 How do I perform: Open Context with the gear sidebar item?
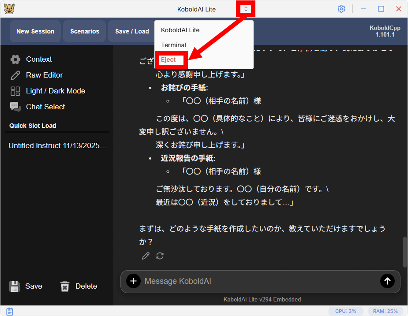click(x=38, y=59)
